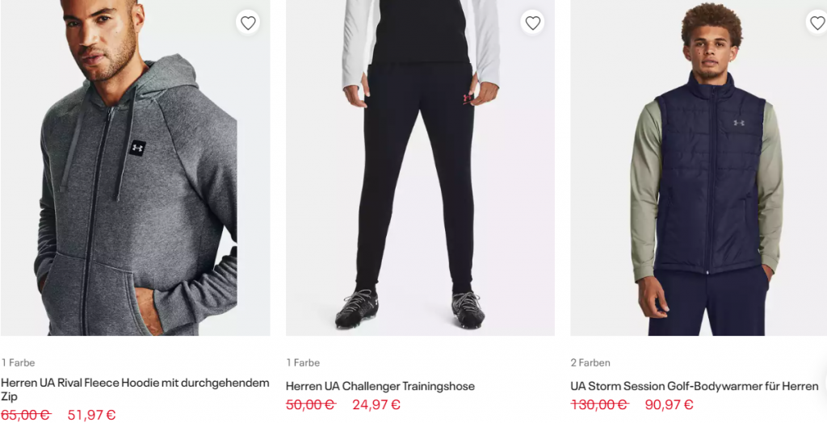Open the UA Storm Session Golf-Bodywarmer link
Viewport: 827px width, 423px height.
[x=695, y=386]
